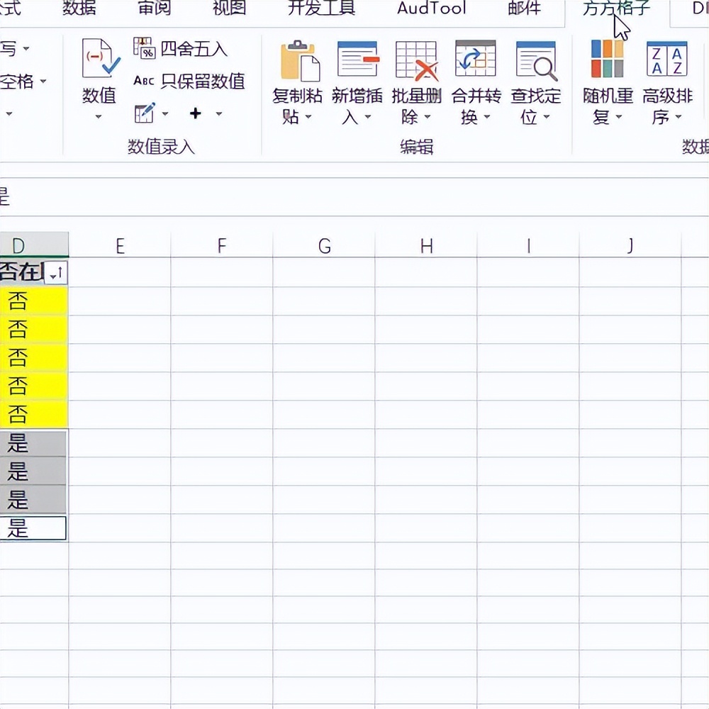
Task: Open the 视图 ribbon tab
Action: tap(229, 8)
